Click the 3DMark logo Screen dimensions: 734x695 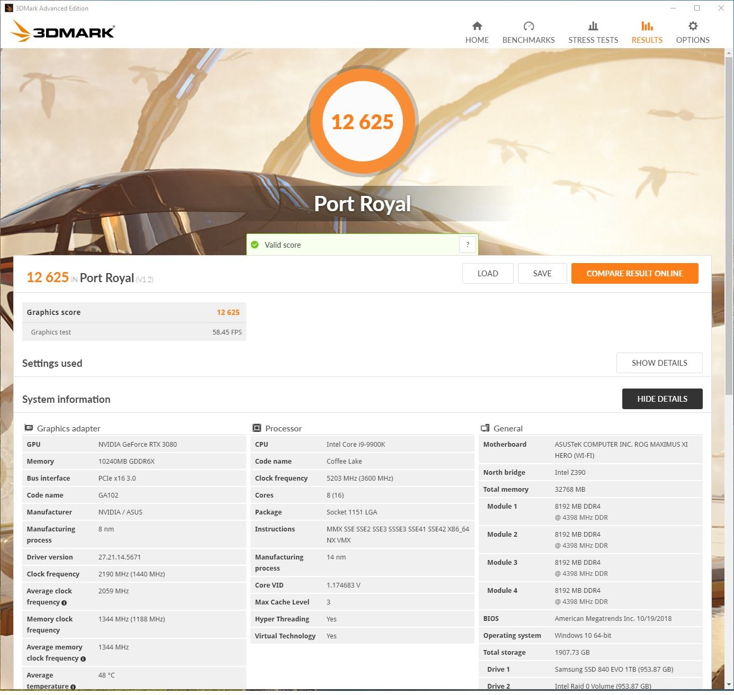(62, 31)
